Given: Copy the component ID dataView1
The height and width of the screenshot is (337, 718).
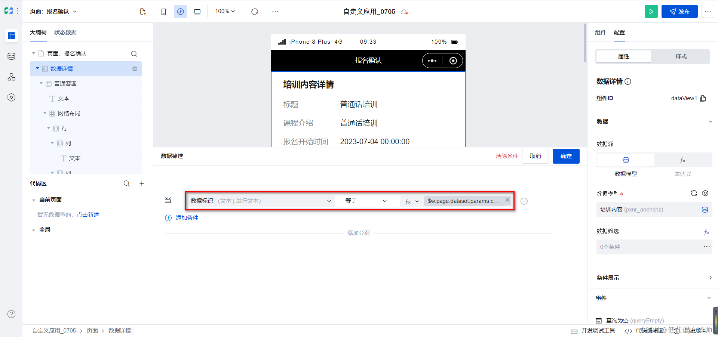Looking at the screenshot, I should [x=703, y=98].
